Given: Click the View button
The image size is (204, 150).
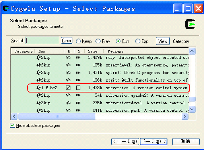Looking at the screenshot, I should [x=163, y=41].
